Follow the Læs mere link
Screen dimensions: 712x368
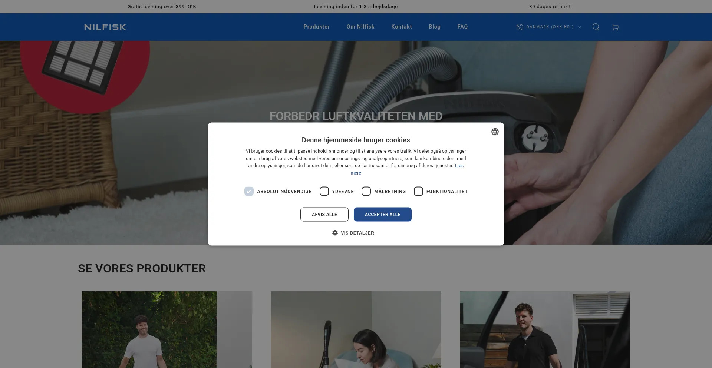tap(459, 166)
